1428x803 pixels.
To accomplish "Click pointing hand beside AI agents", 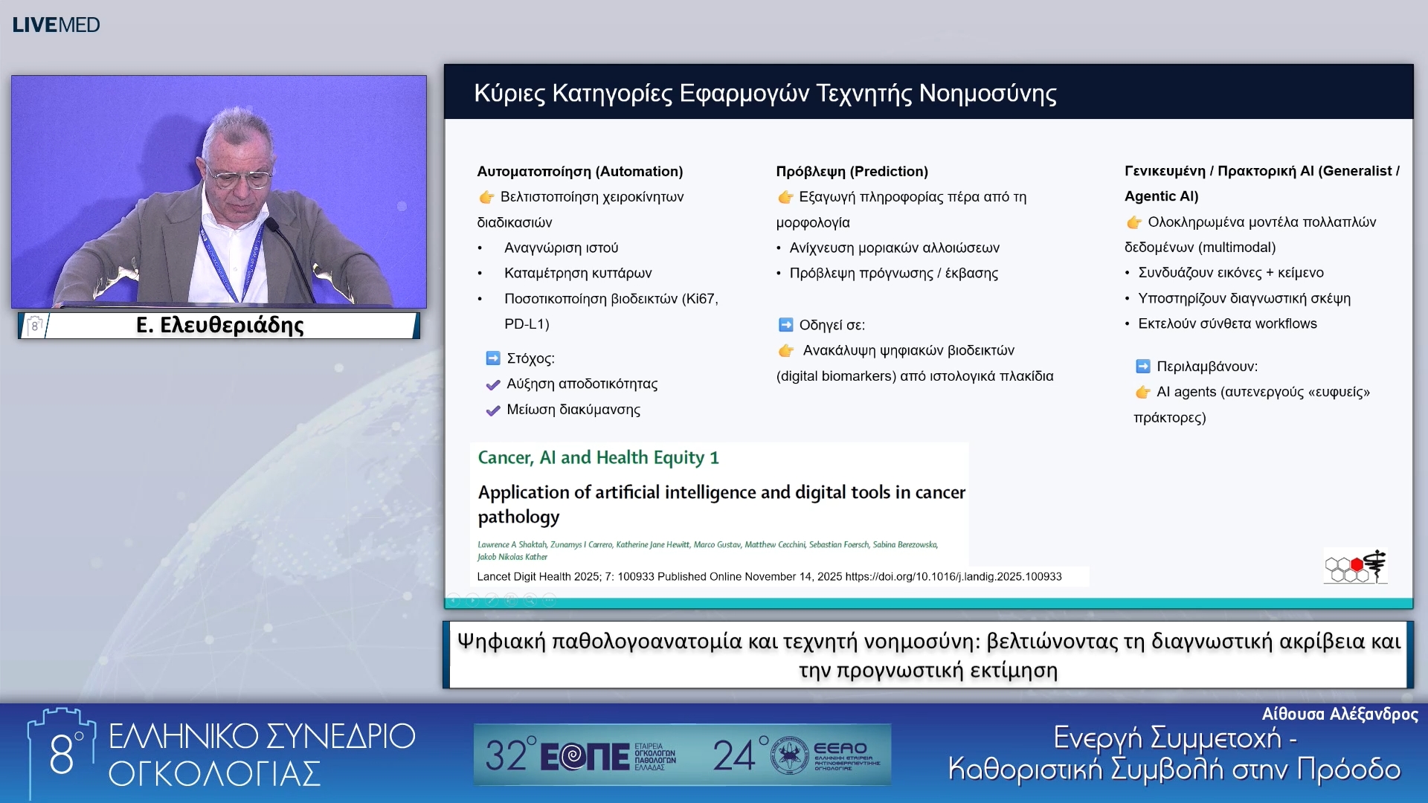I will pyautogui.click(x=1143, y=392).
